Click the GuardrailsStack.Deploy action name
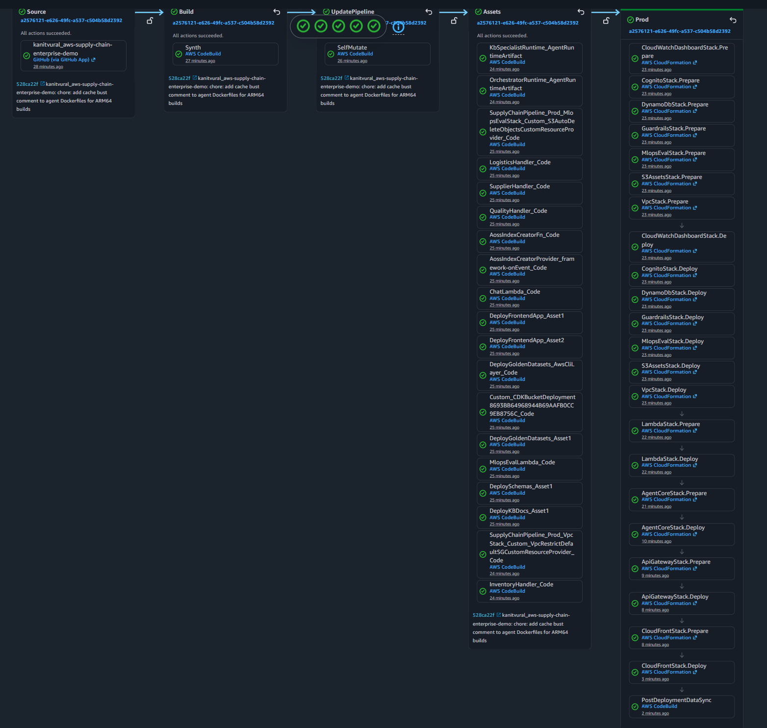The image size is (767, 728). [x=672, y=317]
